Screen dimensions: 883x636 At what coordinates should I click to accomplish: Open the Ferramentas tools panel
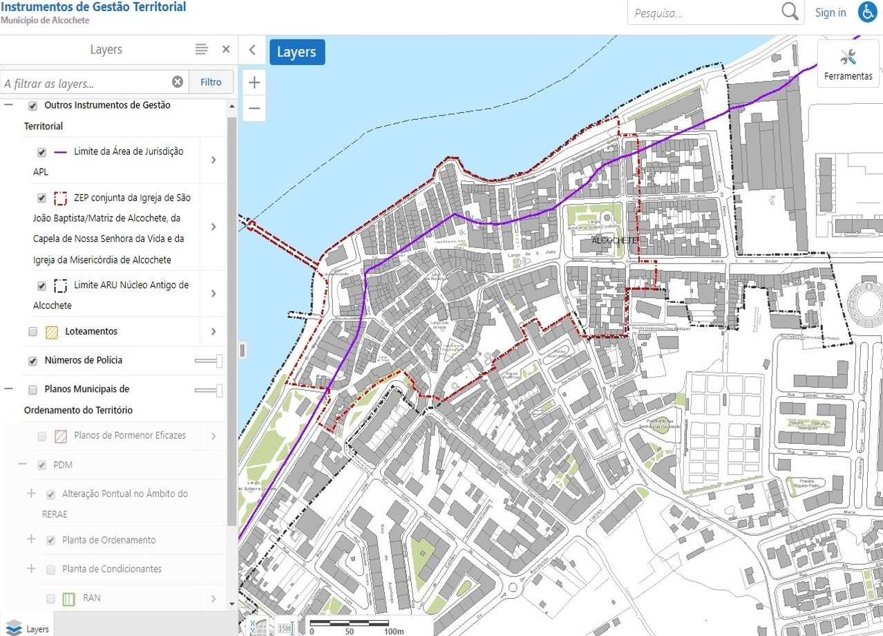pyautogui.click(x=848, y=64)
